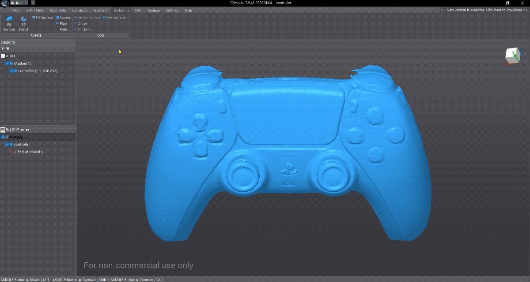Click collapse-all arrow in Objects panel
The image size is (530, 282).
(x=3, y=48)
